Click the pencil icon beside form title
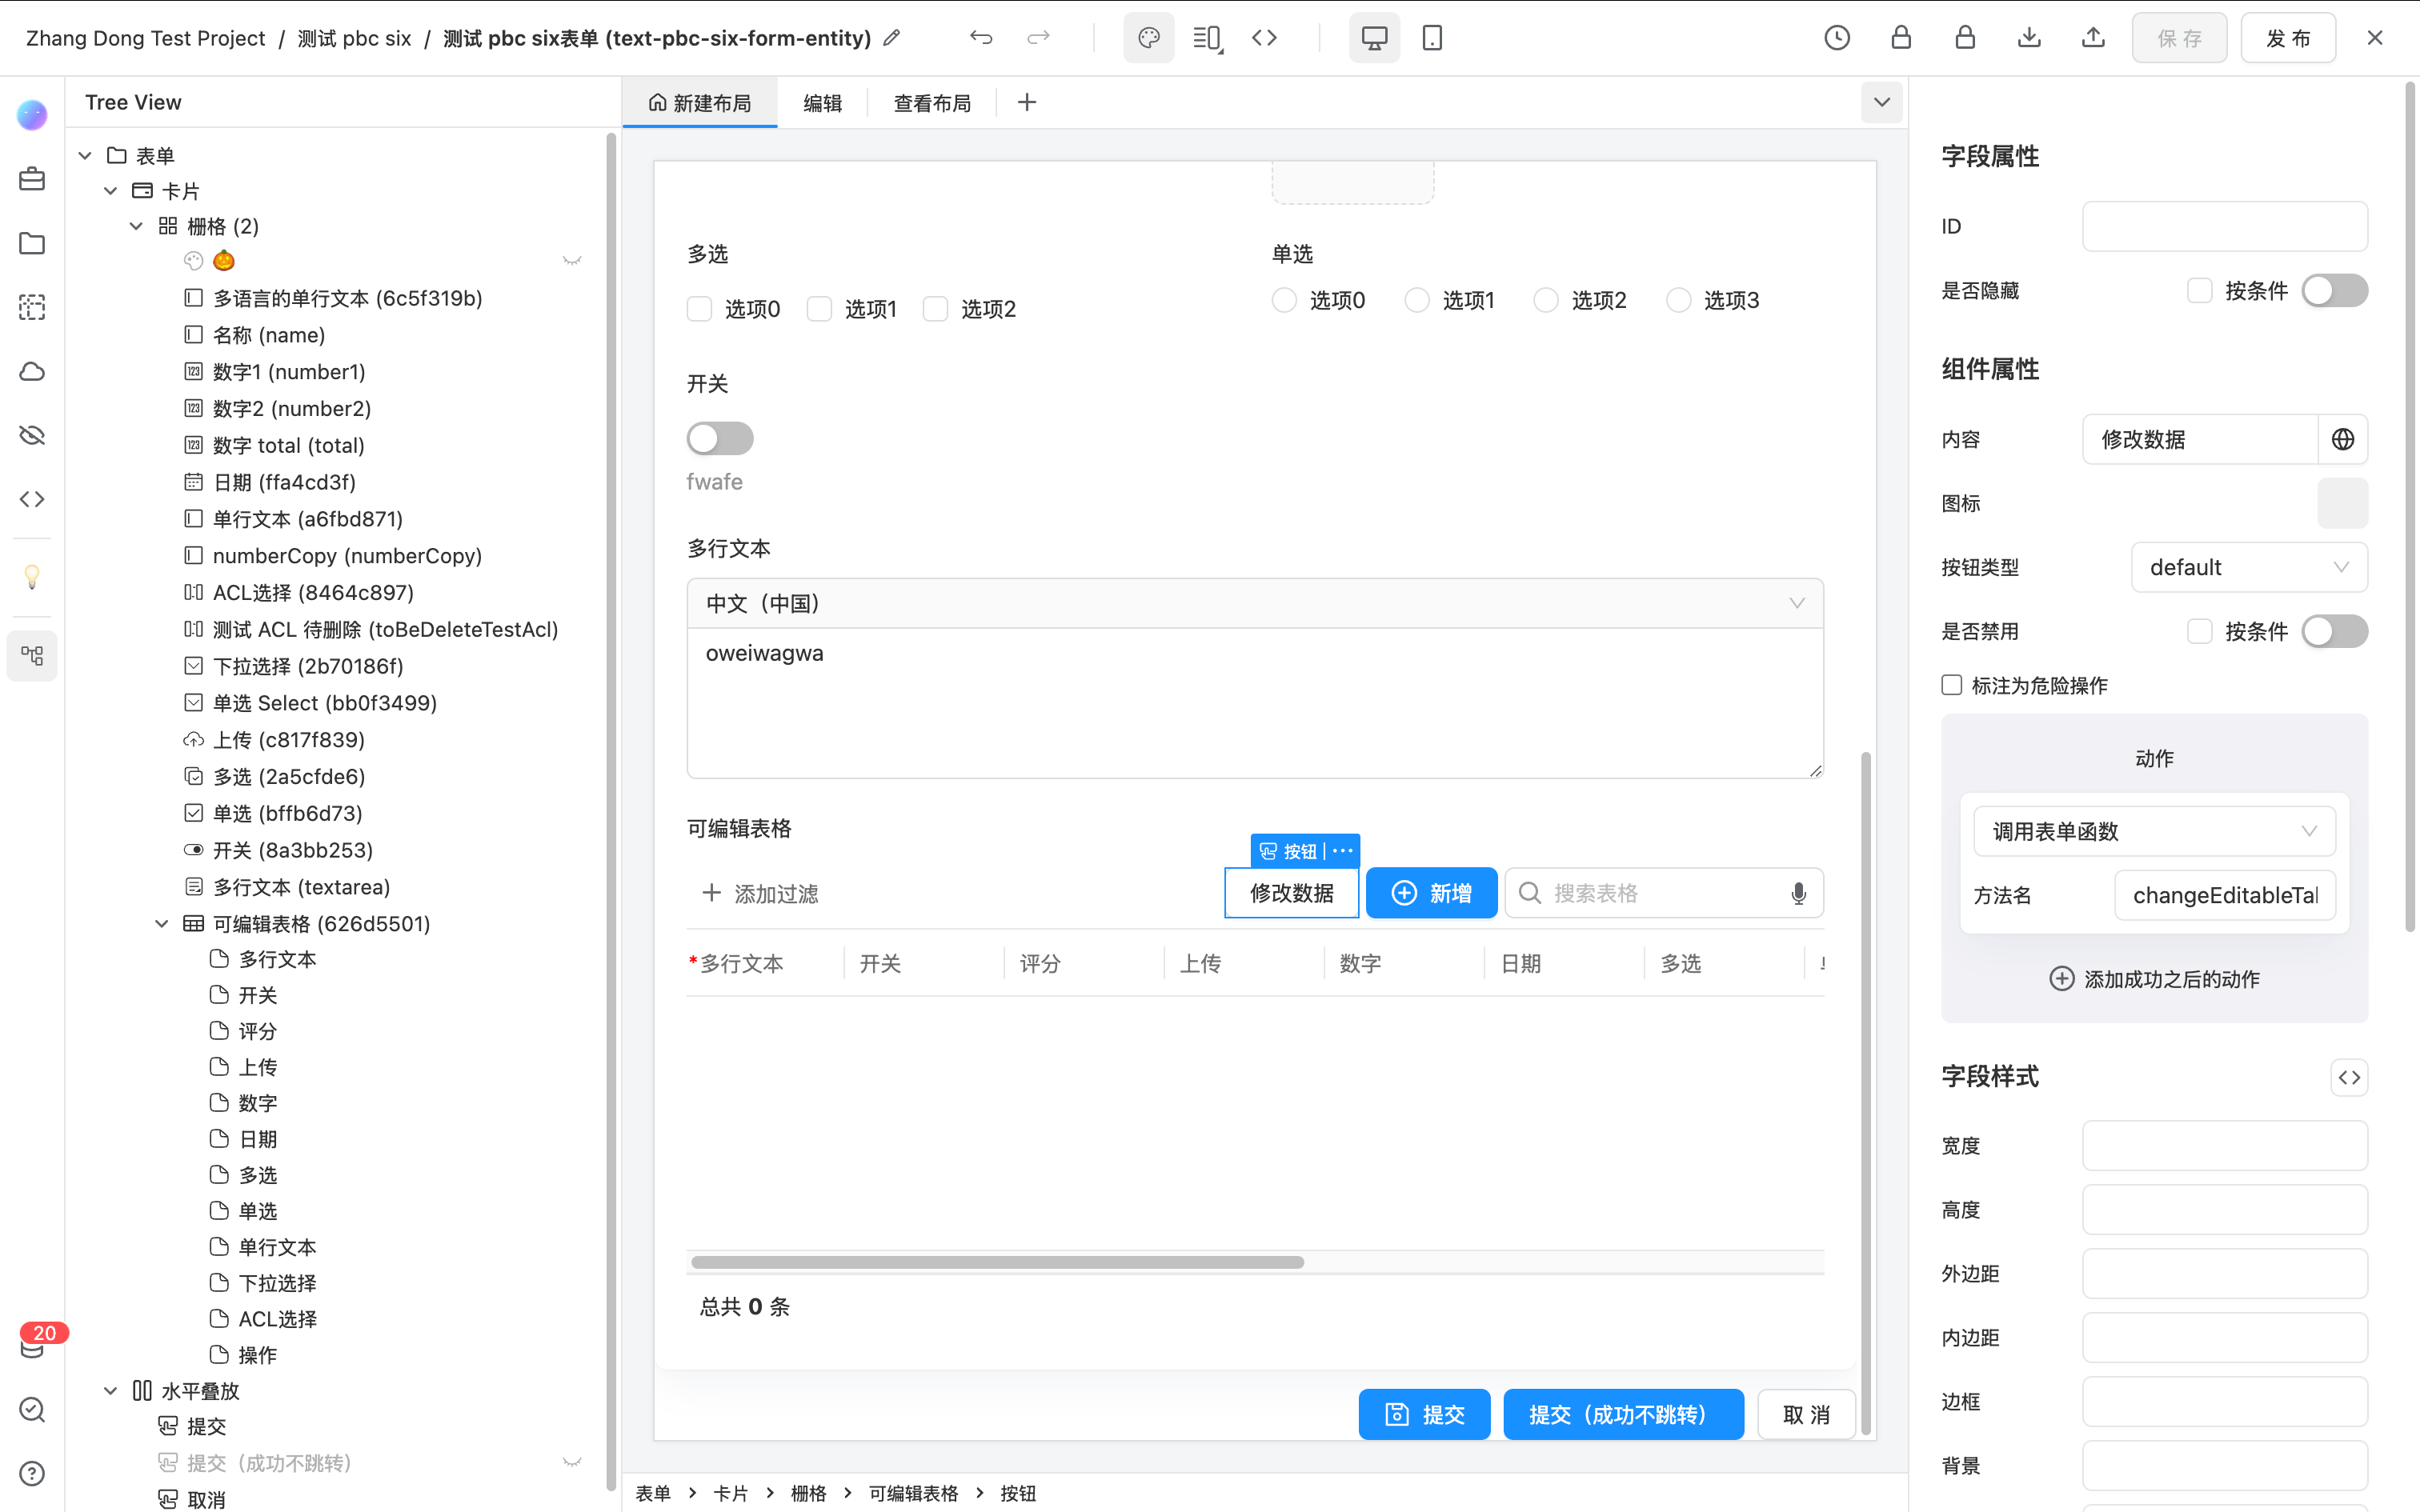The height and width of the screenshot is (1512, 2420). point(892,38)
